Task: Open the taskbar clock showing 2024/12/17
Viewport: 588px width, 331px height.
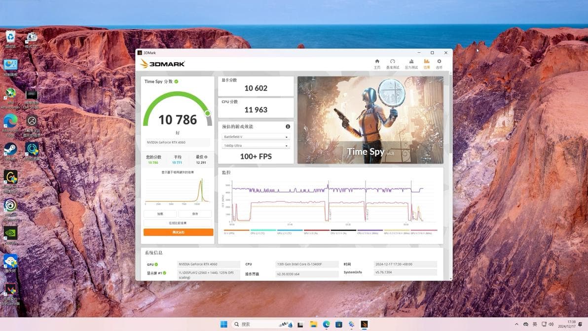Action: click(567, 324)
